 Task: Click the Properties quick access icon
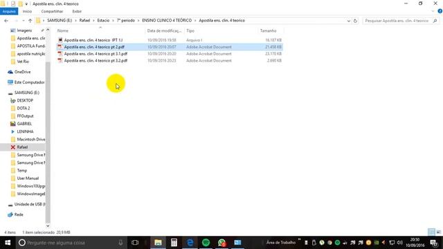pyautogui.click(x=13, y=4)
